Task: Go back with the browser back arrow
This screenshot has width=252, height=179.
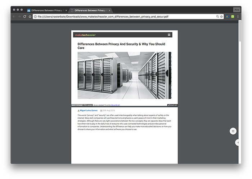Action: pos(14,17)
